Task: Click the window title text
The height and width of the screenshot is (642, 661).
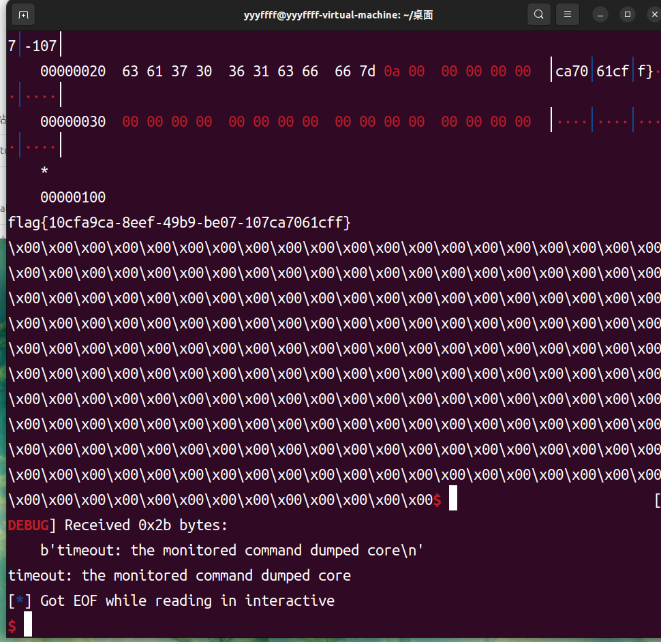Action: 339,14
